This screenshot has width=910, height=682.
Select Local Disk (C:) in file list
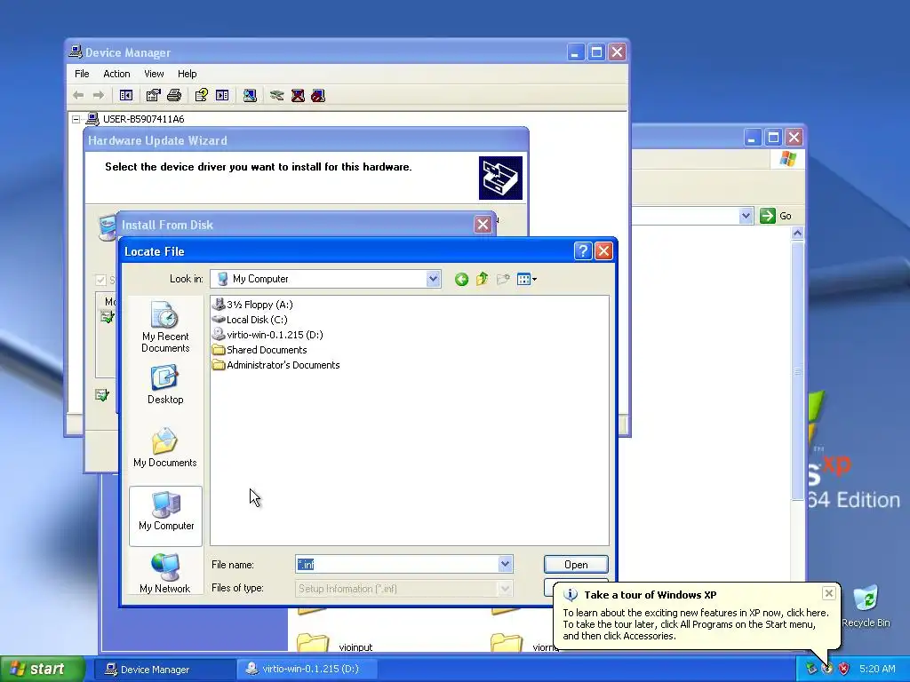pyautogui.click(x=250, y=320)
